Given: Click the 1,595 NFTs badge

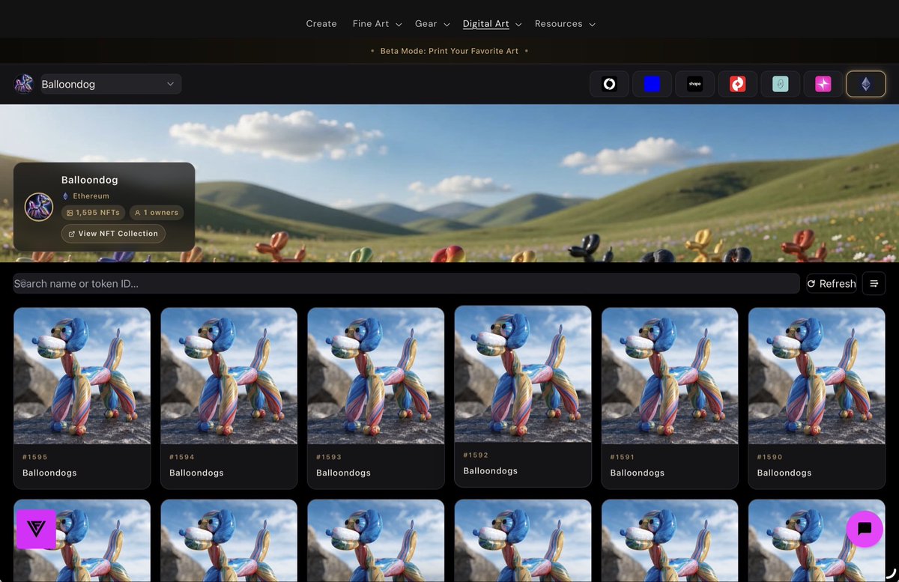Looking at the screenshot, I should point(93,213).
